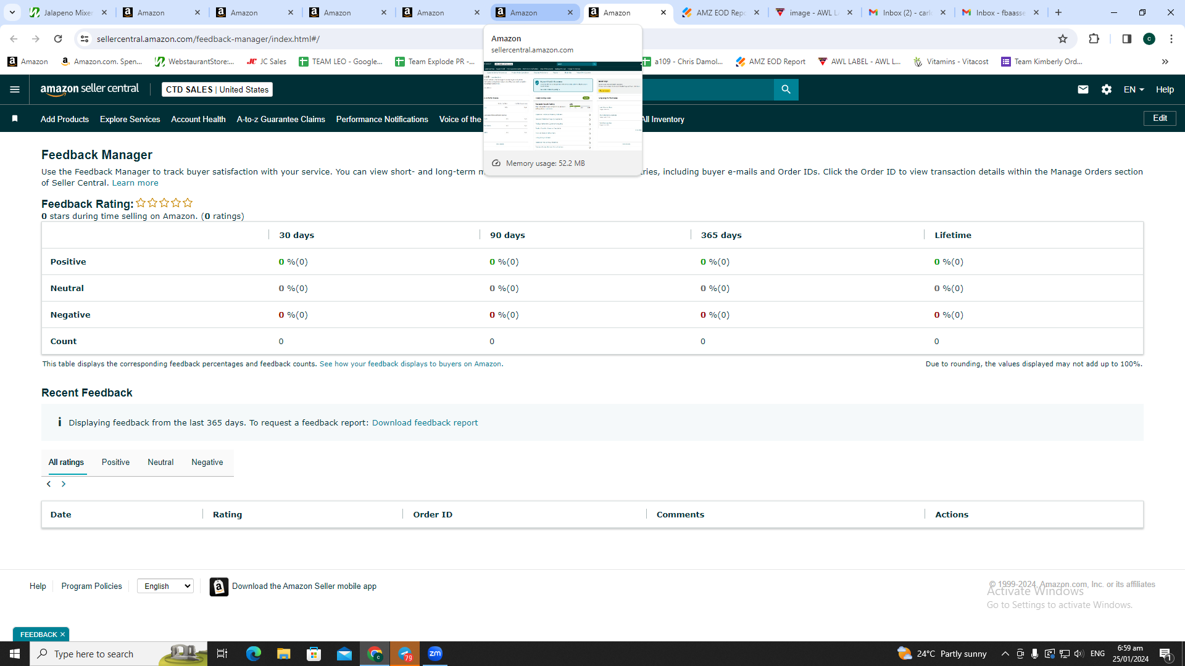The image size is (1185, 666).
Task: Open File Explorer from the taskbar
Action: point(284,654)
